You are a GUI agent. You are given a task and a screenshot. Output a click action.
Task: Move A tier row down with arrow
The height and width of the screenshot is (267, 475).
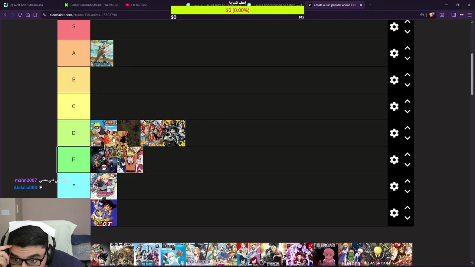tap(407, 59)
